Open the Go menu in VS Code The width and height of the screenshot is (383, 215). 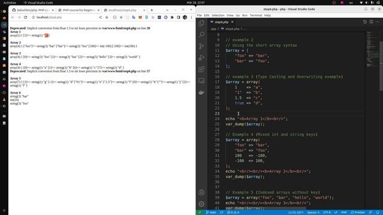[x=238, y=16]
